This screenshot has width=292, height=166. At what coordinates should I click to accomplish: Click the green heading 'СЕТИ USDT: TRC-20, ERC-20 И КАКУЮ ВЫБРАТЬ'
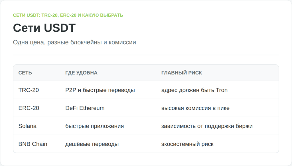pos(68,15)
